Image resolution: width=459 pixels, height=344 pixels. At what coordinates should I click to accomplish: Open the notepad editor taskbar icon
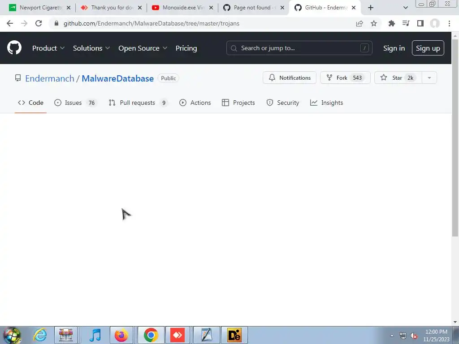pyautogui.click(x=206, y=335)
